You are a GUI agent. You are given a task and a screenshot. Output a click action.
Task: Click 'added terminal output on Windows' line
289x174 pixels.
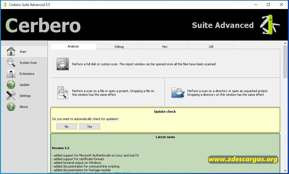tap(77, 163)
